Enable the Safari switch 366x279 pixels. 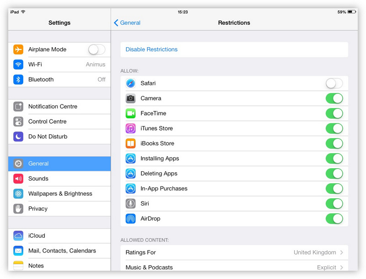334,83
